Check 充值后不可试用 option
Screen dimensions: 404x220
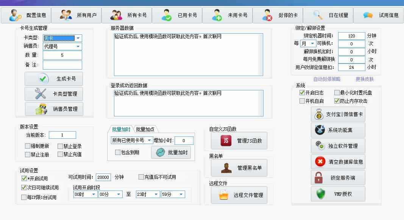coord(141,177)
